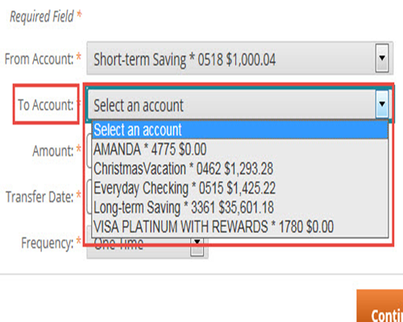Click the Short-term Saving From Account box
403x322 pixels.
click(239, 58)
